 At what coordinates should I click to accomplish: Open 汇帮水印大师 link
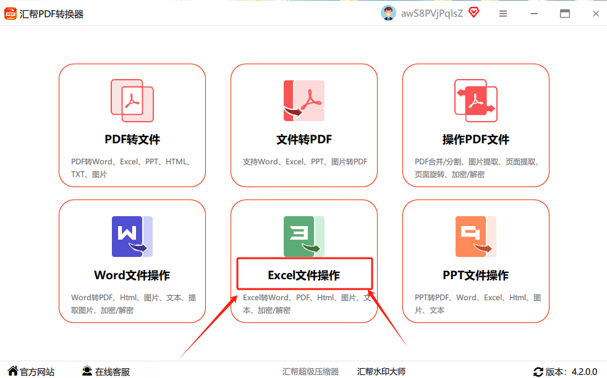point(381,371)
